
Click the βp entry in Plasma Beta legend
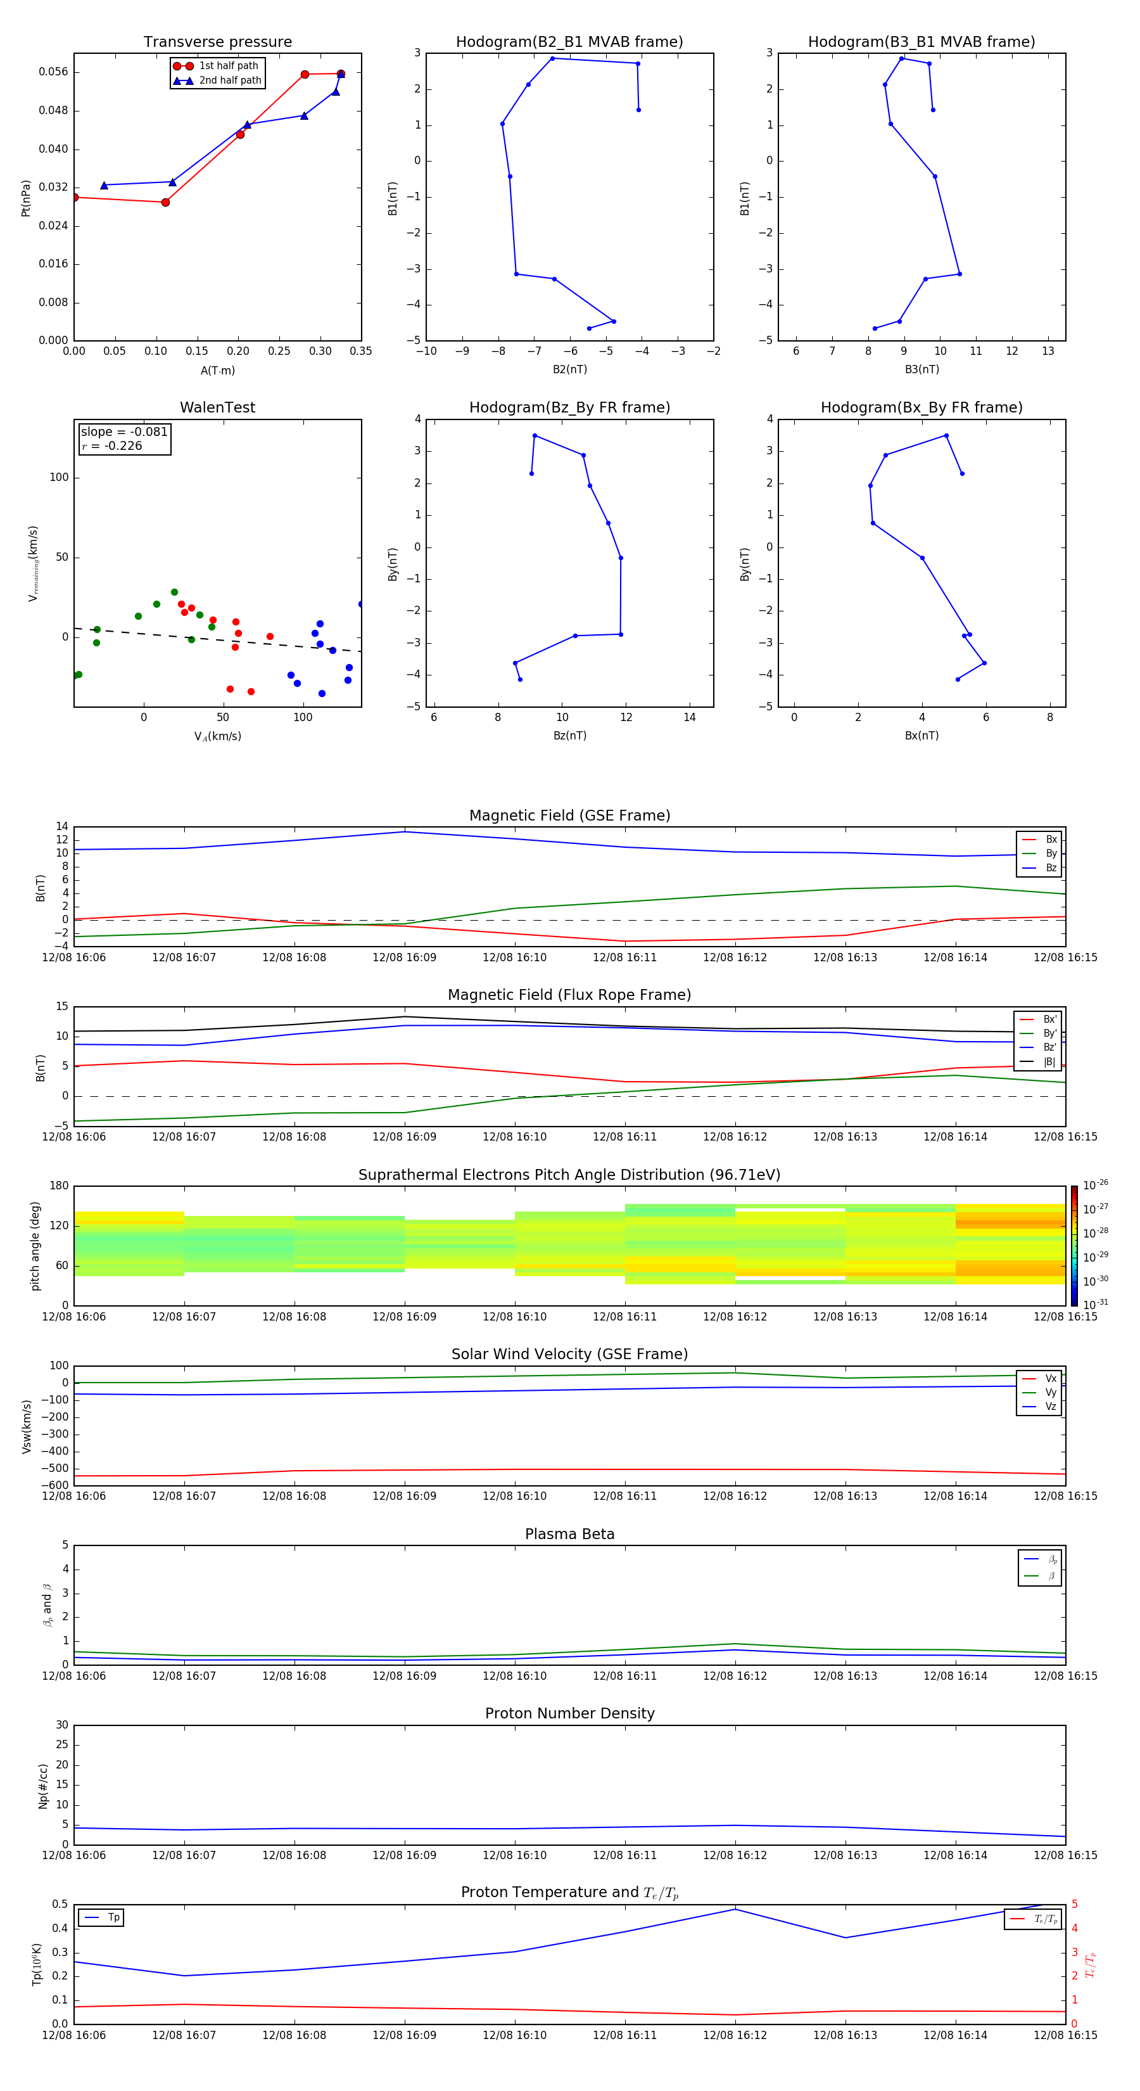(1040, 1559)
